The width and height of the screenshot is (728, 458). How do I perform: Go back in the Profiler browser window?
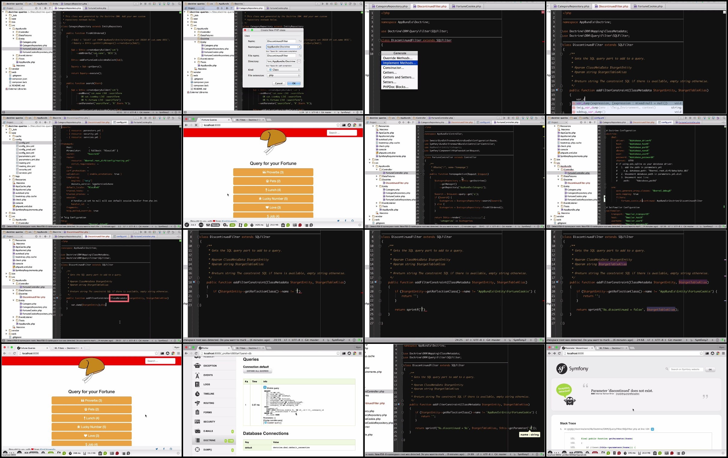point(186,353)
